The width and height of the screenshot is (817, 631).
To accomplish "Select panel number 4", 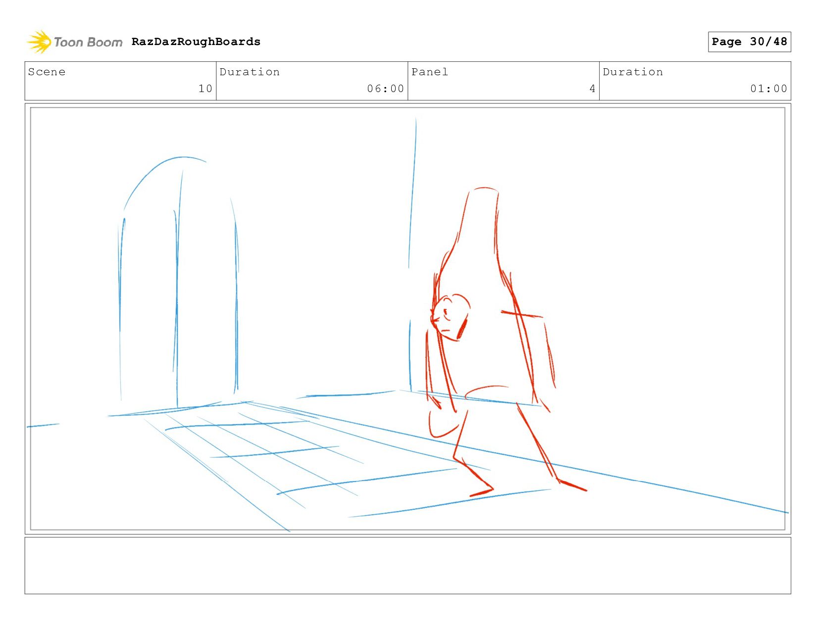I will click(592, 89).
